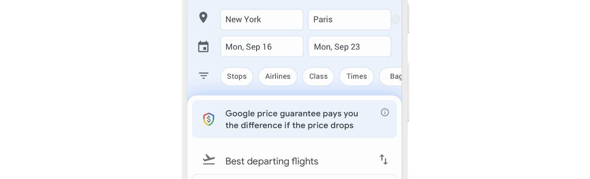Click the departing airplane icon
This screenshot has width=590, height=179.
tap(209, 160)
